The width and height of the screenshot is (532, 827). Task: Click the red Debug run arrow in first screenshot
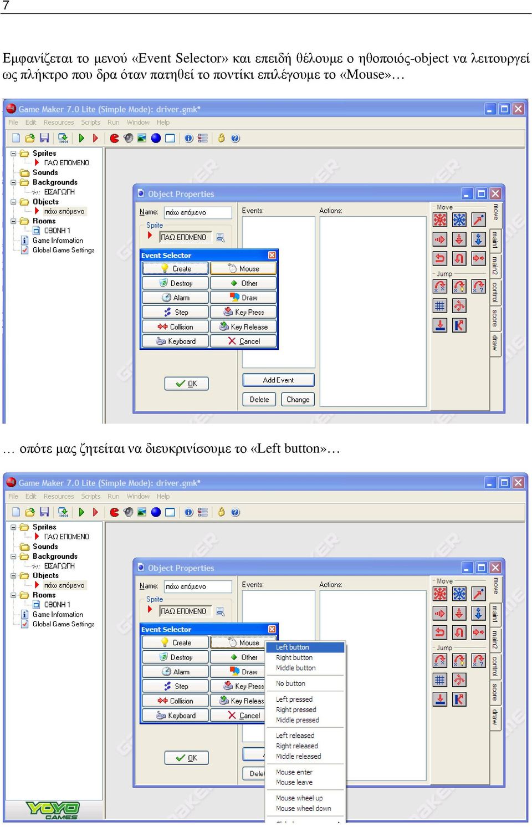click(x=95, y=138)
